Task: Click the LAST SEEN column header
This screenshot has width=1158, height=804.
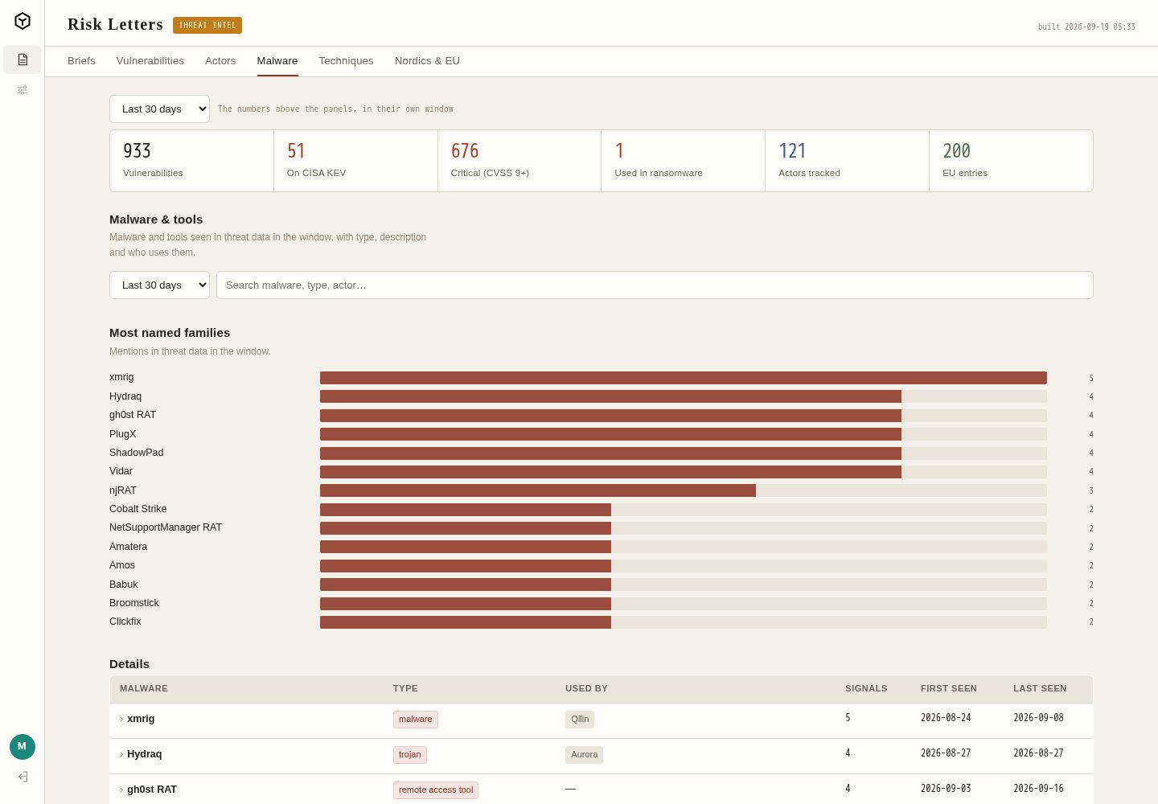Action: 1040,689
